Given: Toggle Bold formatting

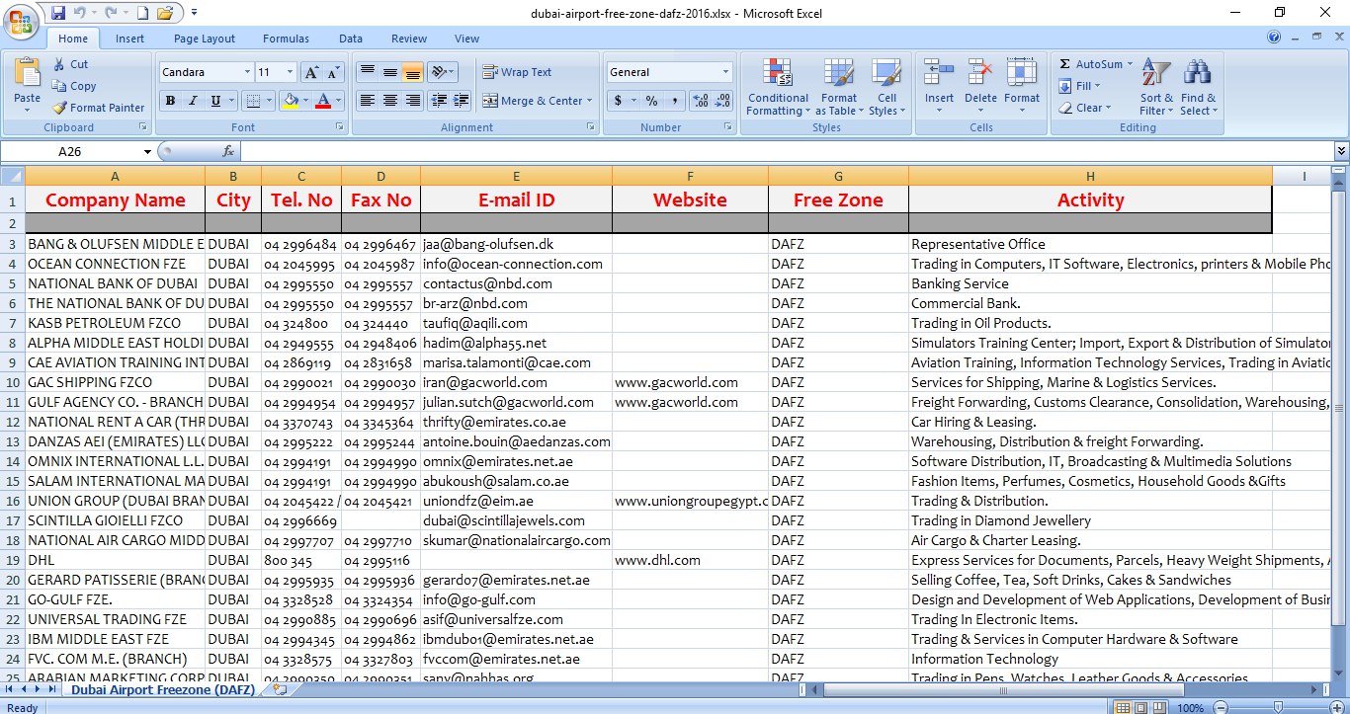Looking at the screenshot, I should coord(170,101).
